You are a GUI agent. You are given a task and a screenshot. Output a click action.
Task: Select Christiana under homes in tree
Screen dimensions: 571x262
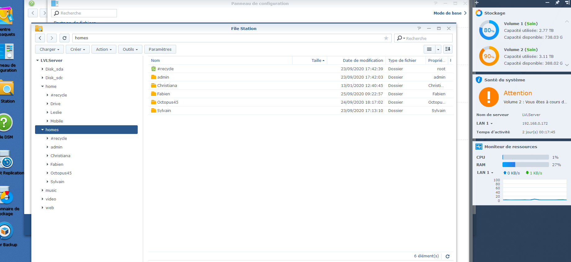pos(60,156)
